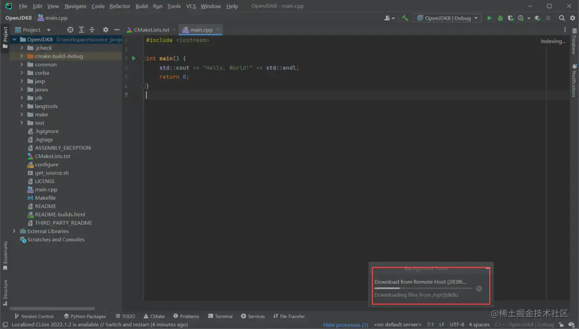579x329 pixels.
Task: Open the VCS menu
Action: tap(191, 6)
